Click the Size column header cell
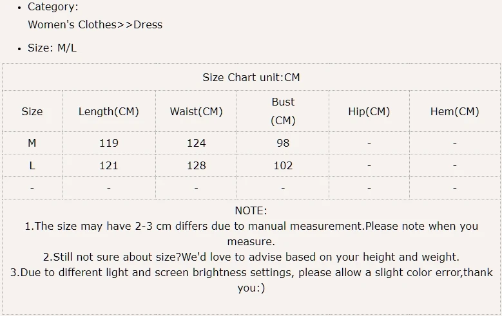Image resolution: width=502 pixels, height=316 pixels. (x=32, y=111)
